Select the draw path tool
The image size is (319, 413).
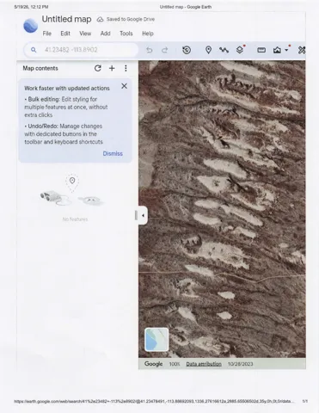click(224, 50)
